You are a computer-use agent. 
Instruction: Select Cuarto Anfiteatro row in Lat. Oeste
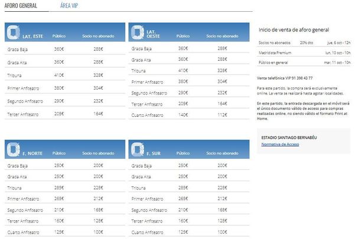tap(187, 114)
